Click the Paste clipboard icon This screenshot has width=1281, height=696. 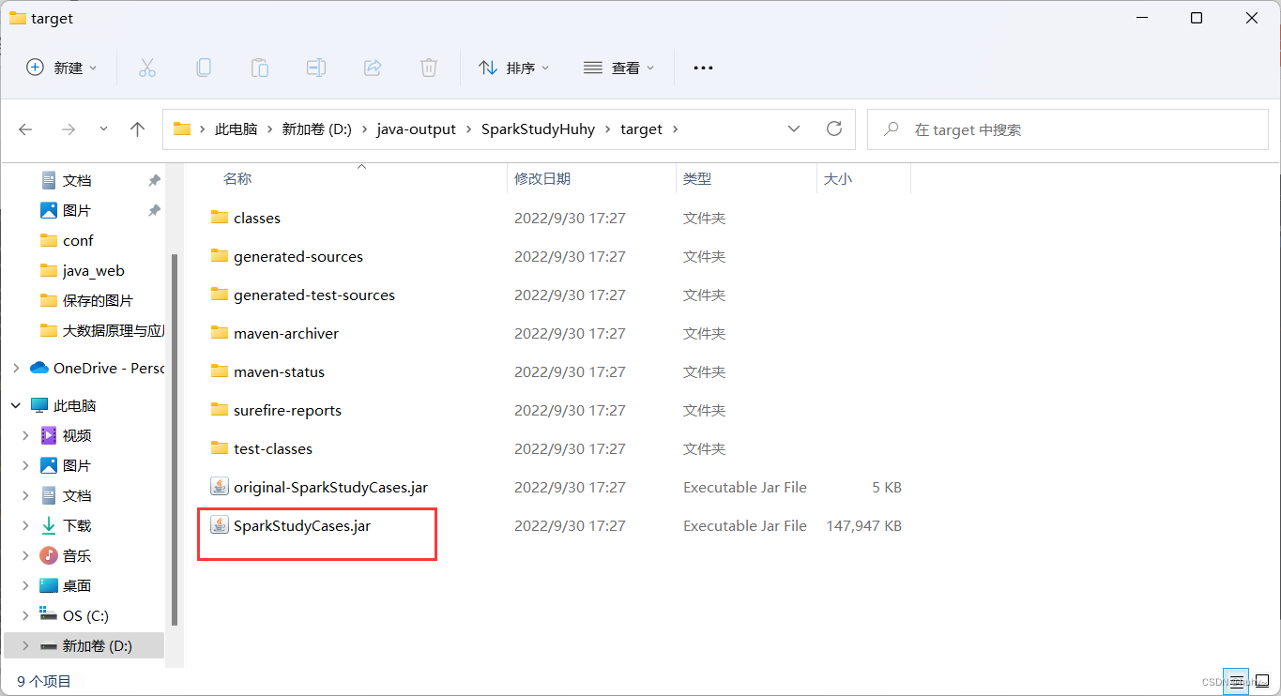click(x=260, y=68)
